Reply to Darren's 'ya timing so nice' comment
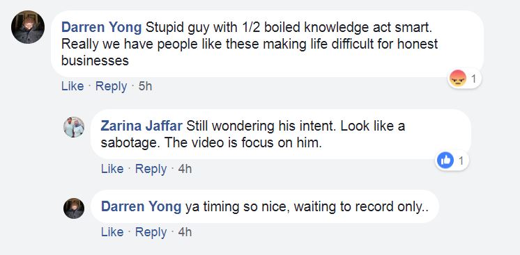Screen dimensions: 520x255 point(151,232)
